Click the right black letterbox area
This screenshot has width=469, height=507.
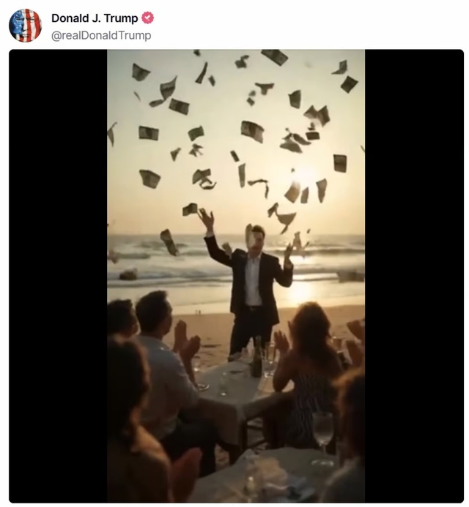pos(414,276)
